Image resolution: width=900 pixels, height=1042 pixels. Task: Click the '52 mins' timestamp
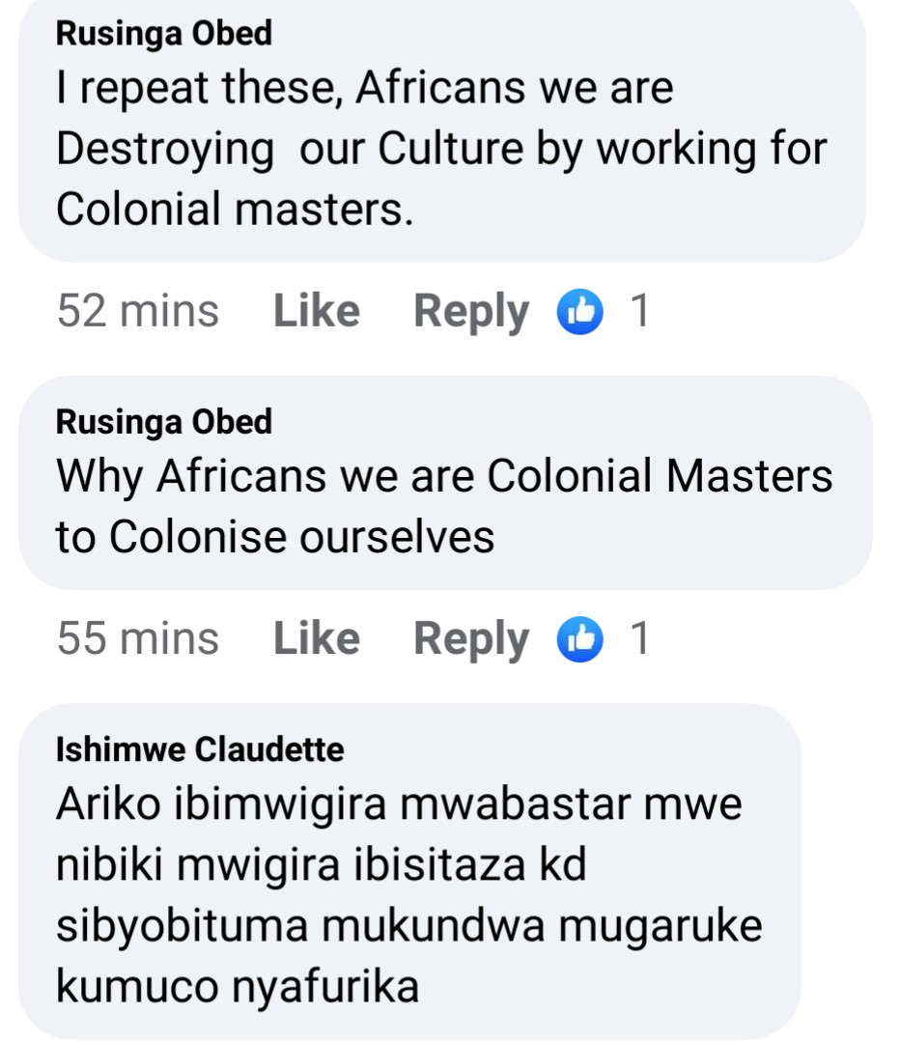click(x=138, y=311)
